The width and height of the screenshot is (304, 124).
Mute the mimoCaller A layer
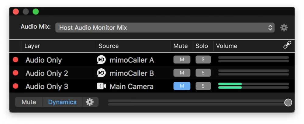tap(182, 60)
